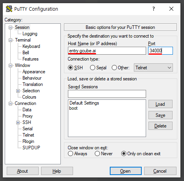This screenshot has height=181, width=184.
Task: Load the selected saved session
Action: pos(160,104)
